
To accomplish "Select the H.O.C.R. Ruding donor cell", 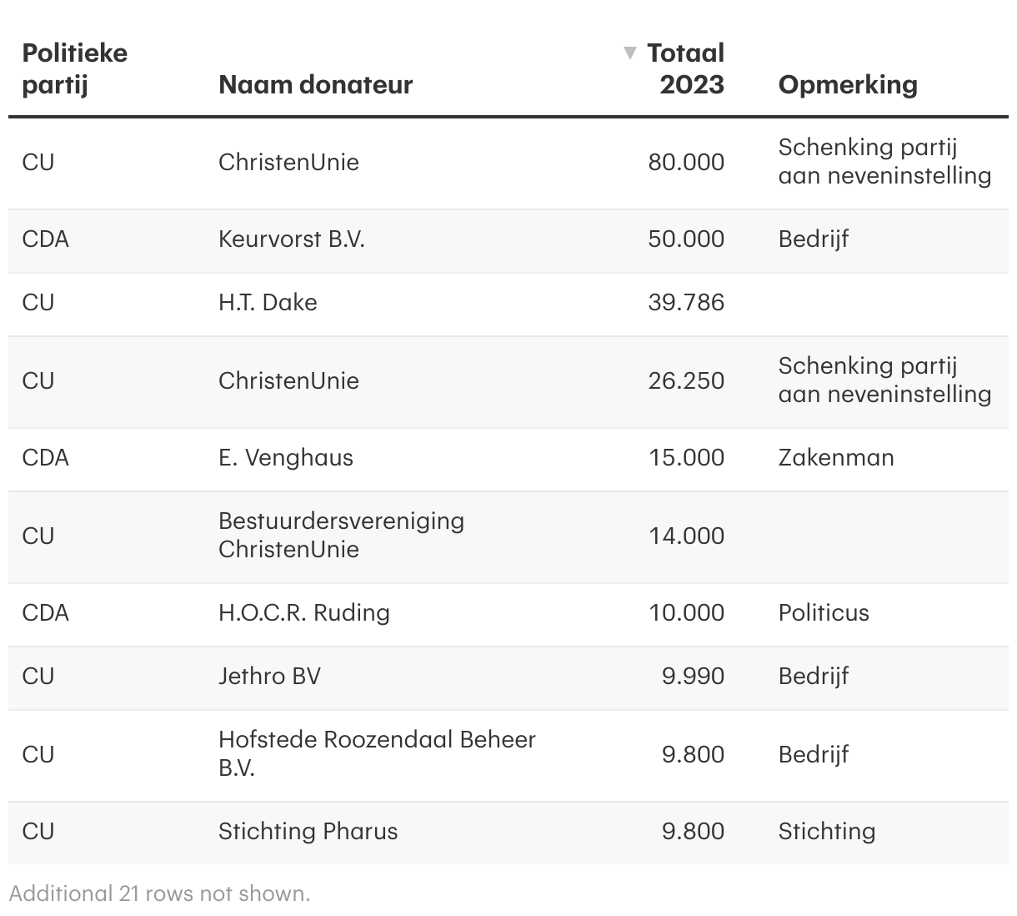I will (x=303, y=612).
